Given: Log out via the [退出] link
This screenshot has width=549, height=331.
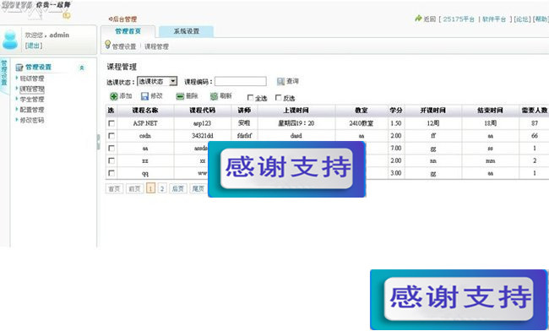Looking at the screenshot, I should click(x=34, y=46).
